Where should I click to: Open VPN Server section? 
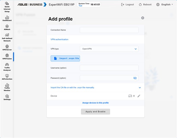coord(7,47)
